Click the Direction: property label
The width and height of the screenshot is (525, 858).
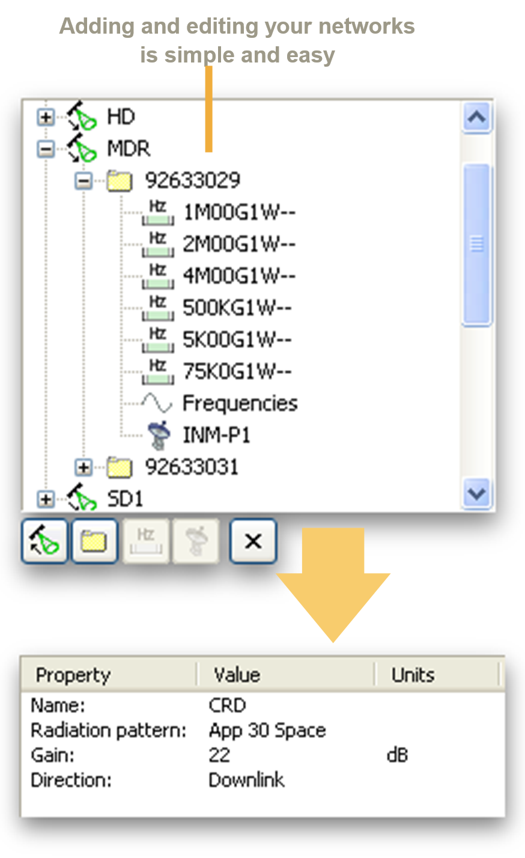coord(71,780)
